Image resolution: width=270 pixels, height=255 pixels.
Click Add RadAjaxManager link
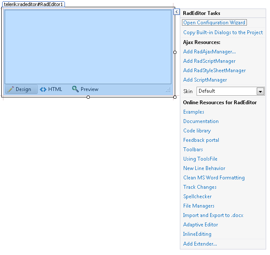click(209, 52)
